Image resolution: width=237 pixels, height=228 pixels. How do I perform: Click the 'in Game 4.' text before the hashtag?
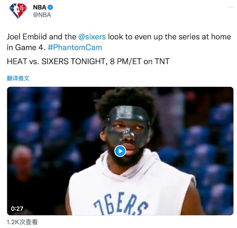(x=26, y=47)
